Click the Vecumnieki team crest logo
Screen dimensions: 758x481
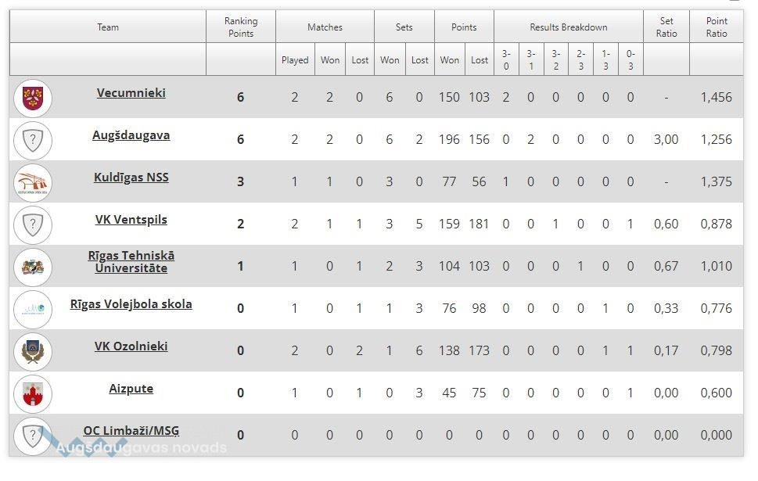point(33,99)
